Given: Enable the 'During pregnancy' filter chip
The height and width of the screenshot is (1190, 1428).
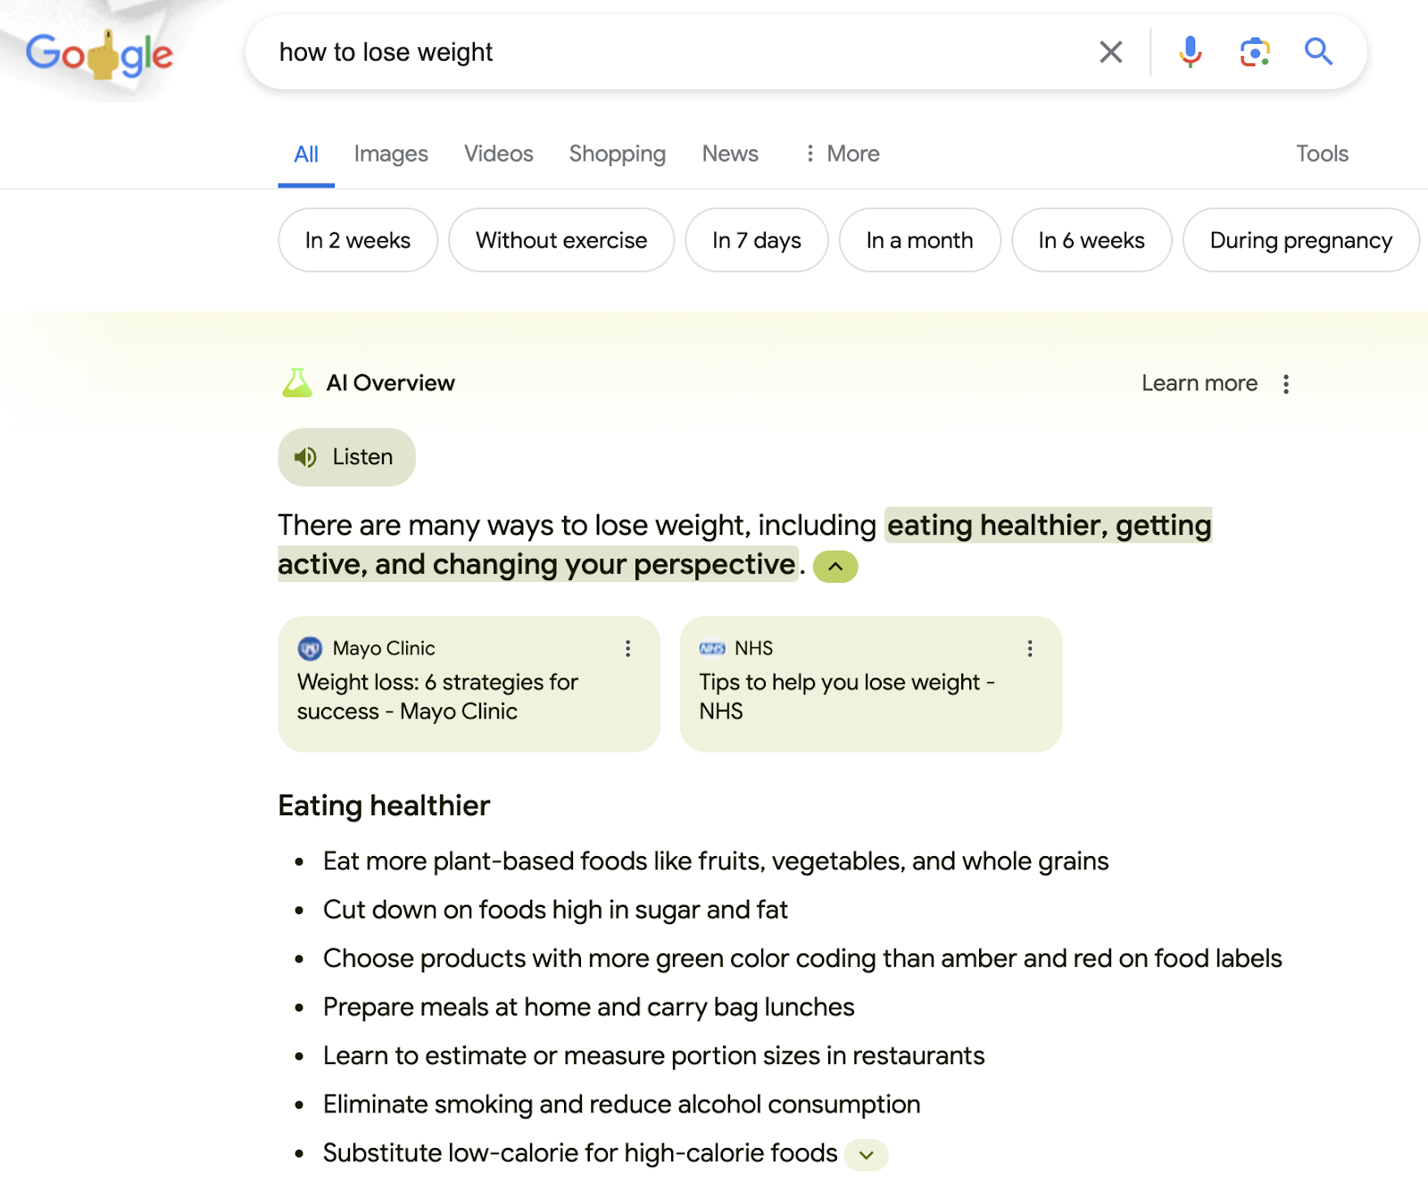Looking at the screenshot, I should pyautogui.click(x=1299, y=239).
